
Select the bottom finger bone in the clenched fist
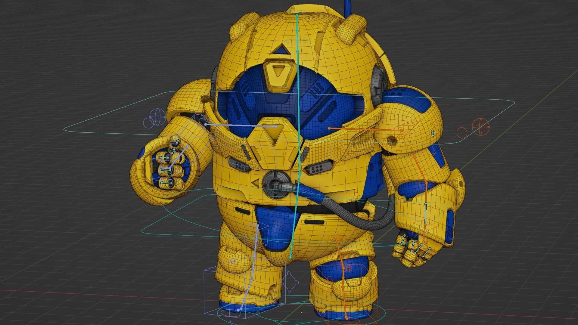coord(166,183)
